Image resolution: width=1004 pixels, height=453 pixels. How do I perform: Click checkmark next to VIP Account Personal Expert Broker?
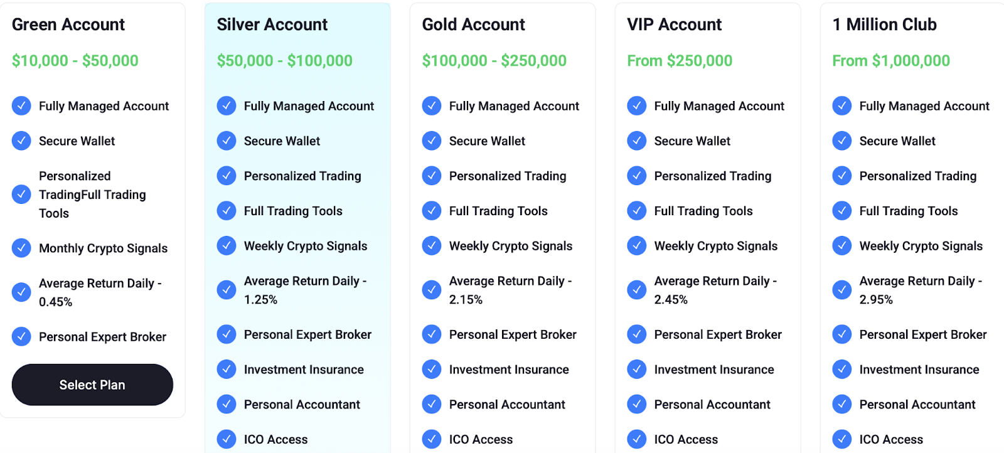click(x=637, y=334)
